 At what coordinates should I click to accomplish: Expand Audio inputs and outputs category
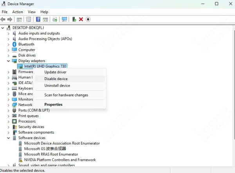click(8, 34)
